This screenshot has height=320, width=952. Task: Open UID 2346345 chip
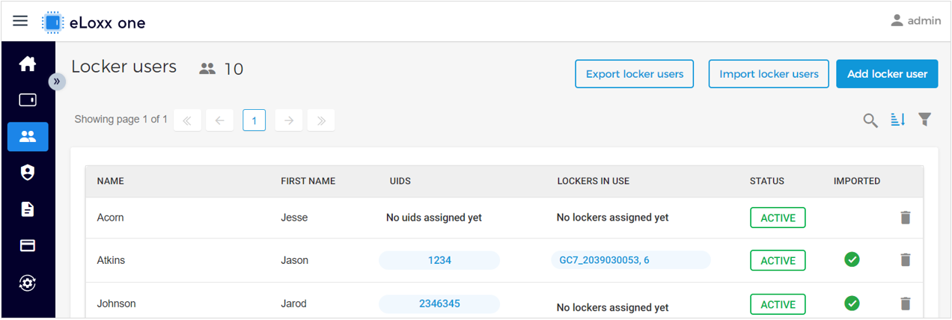pos(439,304)
